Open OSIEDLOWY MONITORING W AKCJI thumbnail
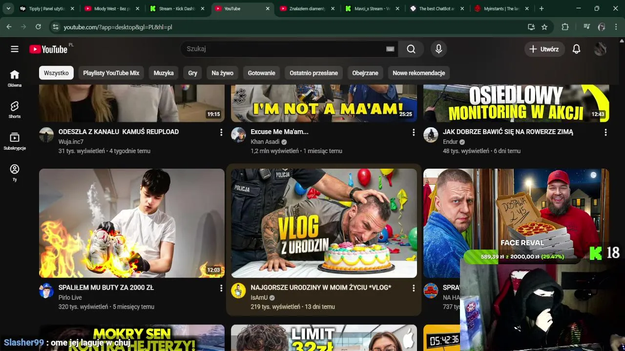625x351 pixels. [x=516, y=103]
